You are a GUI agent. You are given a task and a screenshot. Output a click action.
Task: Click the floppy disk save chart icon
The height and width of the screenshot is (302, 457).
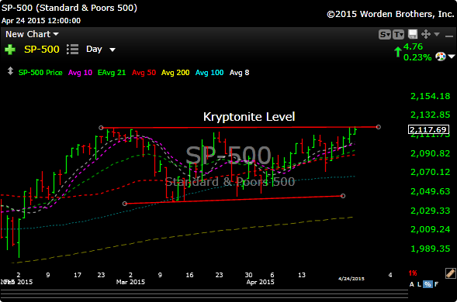pyautogui.click(x=413, y=34)
